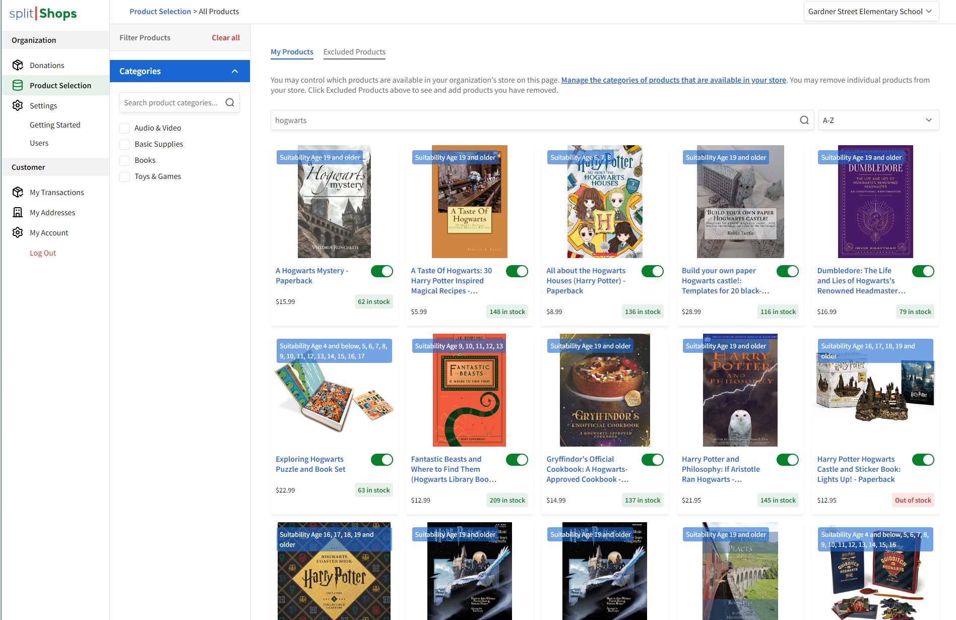This screenshot has width=956, height=620.
Task: Click the Fantastic Beasts cover thumbnail
Action: [x=470, y=390]
